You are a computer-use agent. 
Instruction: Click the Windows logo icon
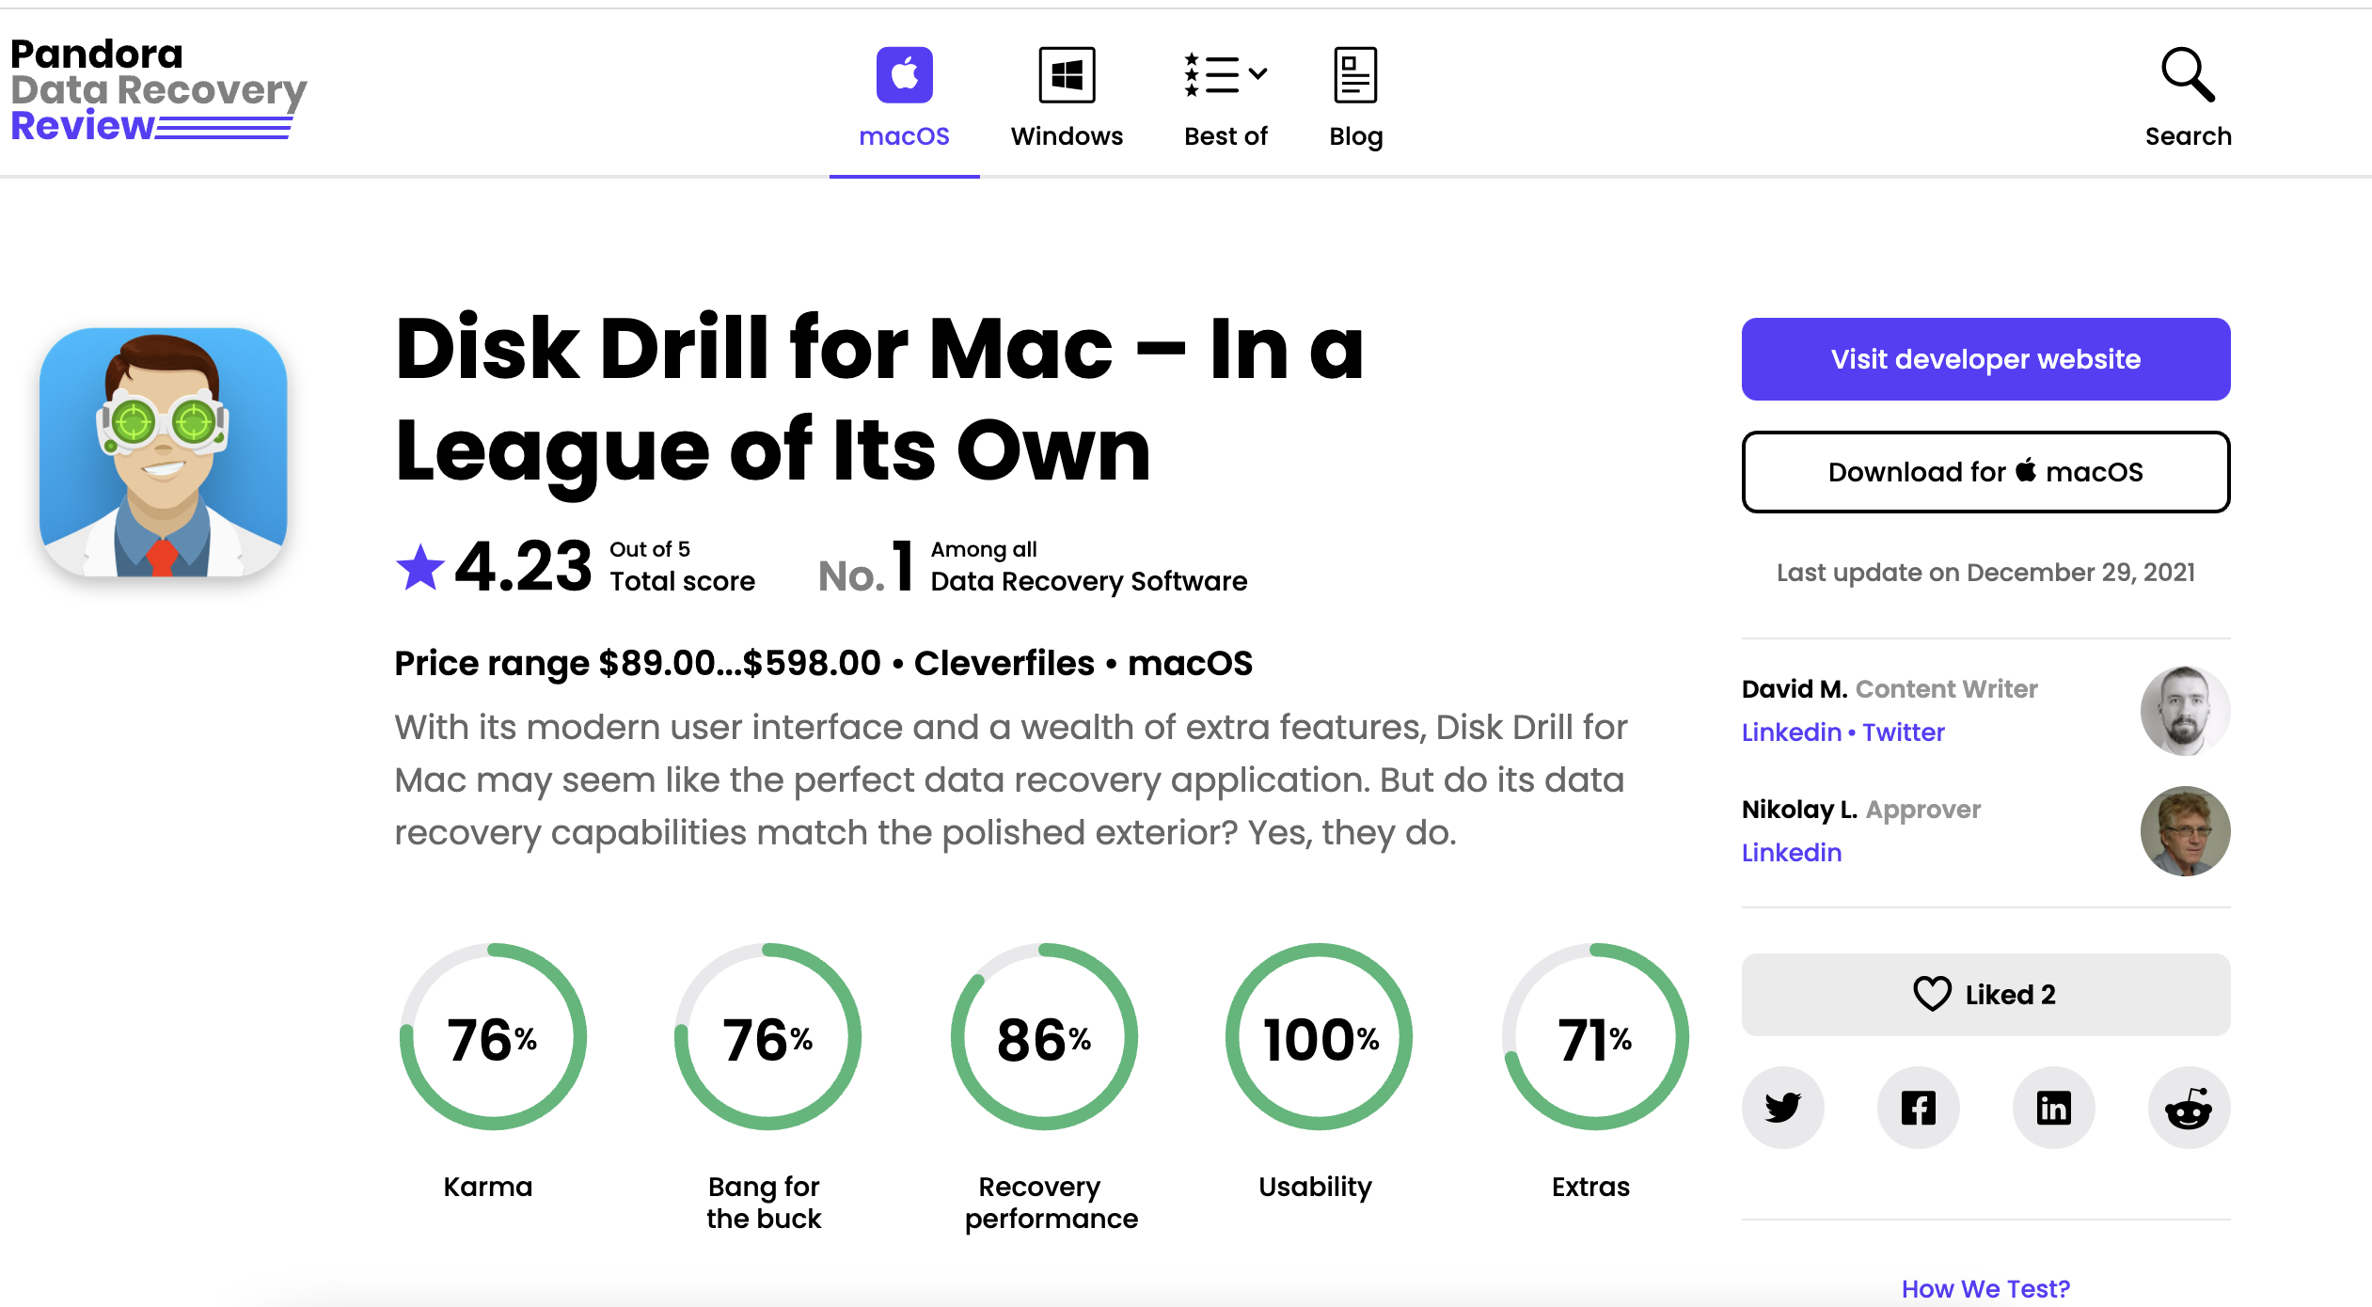pyautogui.click(x=1067, y=74)
